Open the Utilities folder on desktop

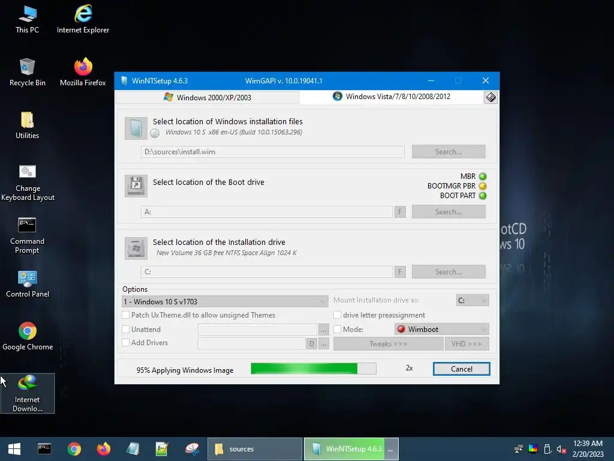pyautogui.click(x=27, y=125)
